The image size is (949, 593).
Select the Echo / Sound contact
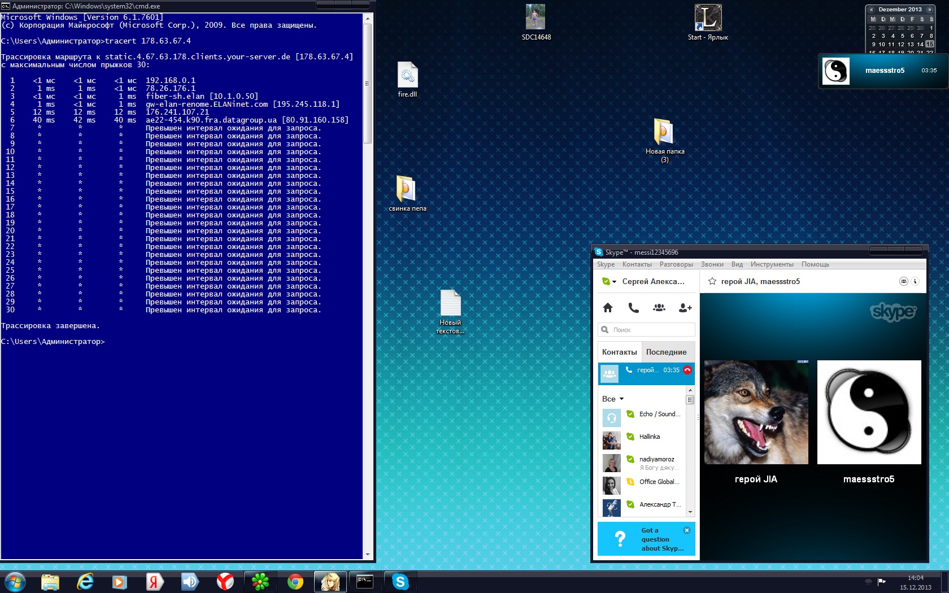point(659,414)
